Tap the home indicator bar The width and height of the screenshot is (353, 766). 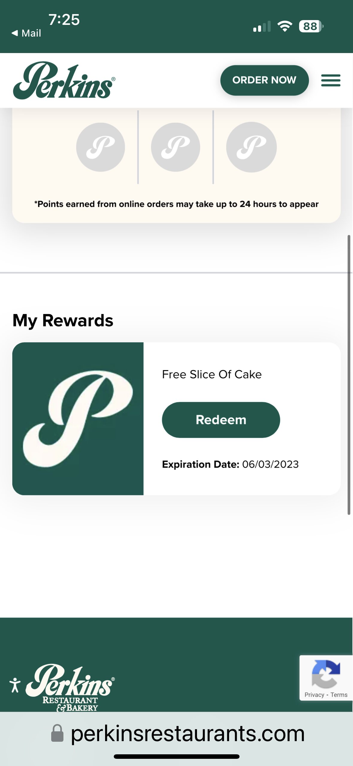[x=177, y=756]
